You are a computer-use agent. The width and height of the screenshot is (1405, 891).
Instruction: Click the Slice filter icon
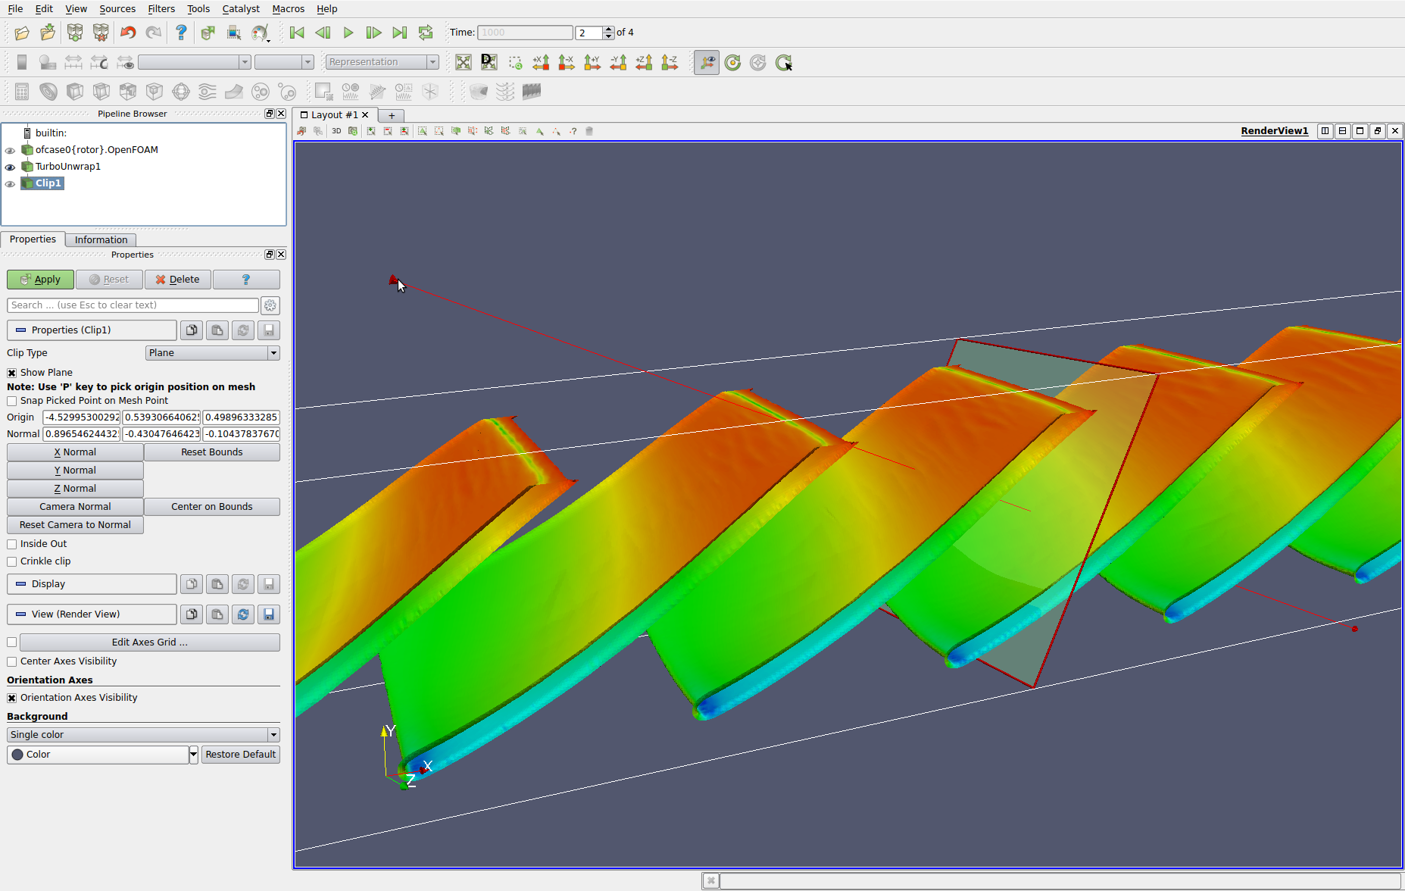tap(101, 92)
